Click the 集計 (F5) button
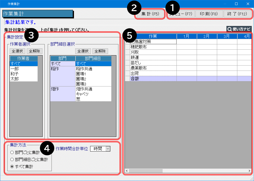This screenshot has width=254, height=181. [150, 14]
